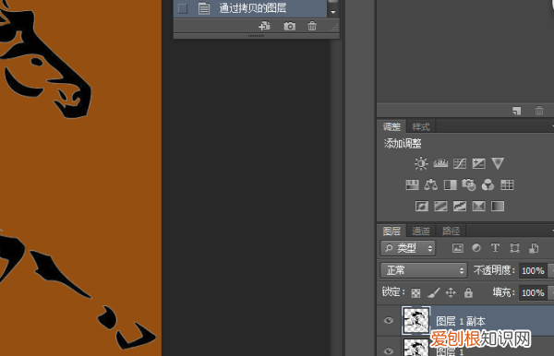The height and width of the screenshot is (356, 554).
Task: Switch to the 调整 tab
Action: [x=391, y=126]
